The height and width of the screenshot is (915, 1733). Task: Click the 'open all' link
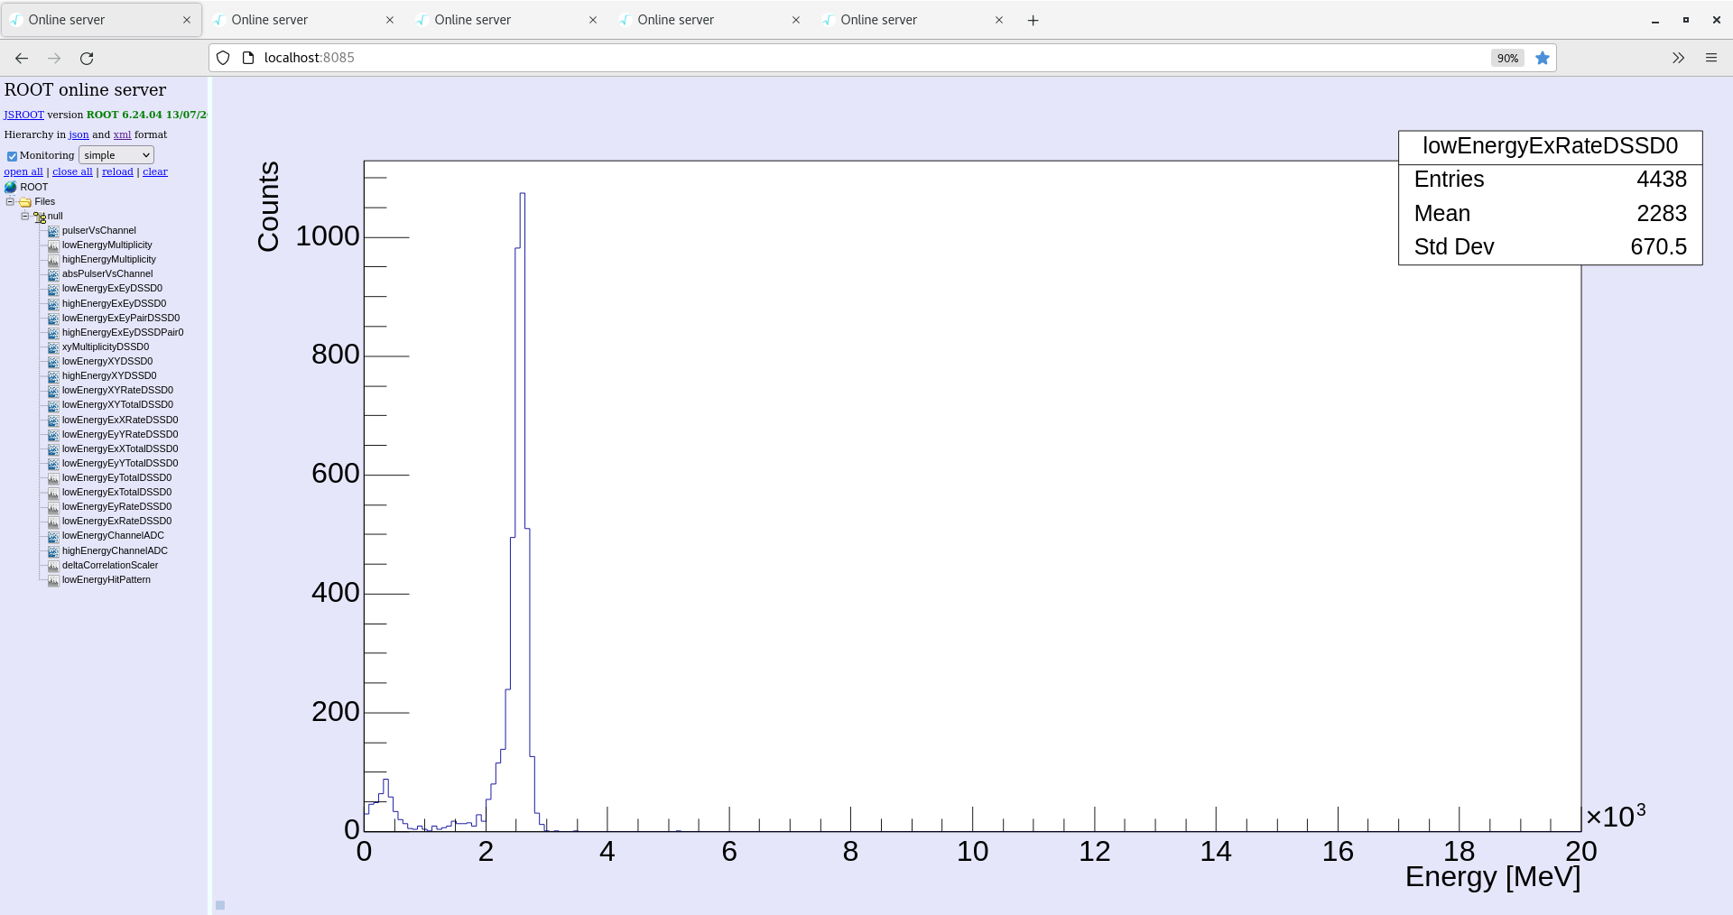[x=23, y=171]
